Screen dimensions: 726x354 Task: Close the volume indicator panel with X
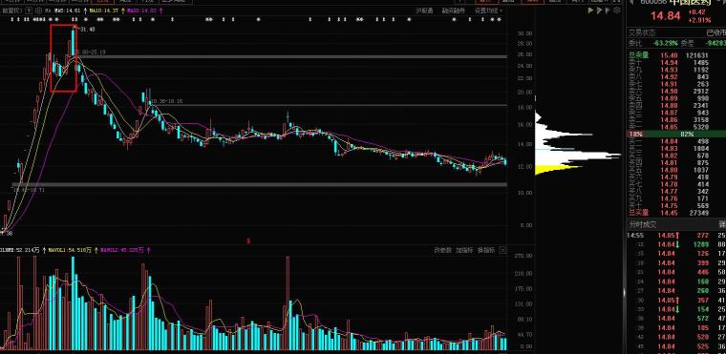point(503,250)
